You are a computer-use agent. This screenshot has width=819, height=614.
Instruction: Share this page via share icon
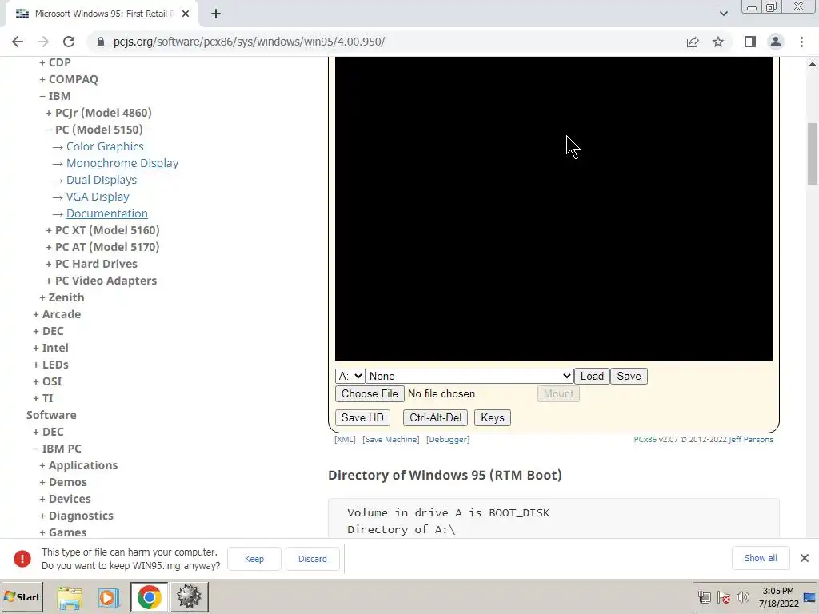[693, 42]
